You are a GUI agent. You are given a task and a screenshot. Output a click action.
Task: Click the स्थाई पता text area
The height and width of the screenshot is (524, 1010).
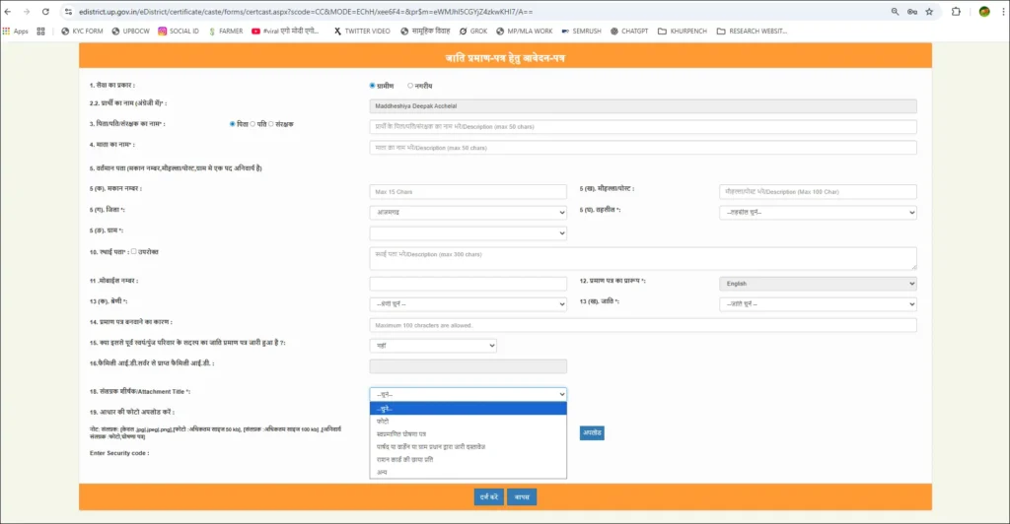pos(643,258)
